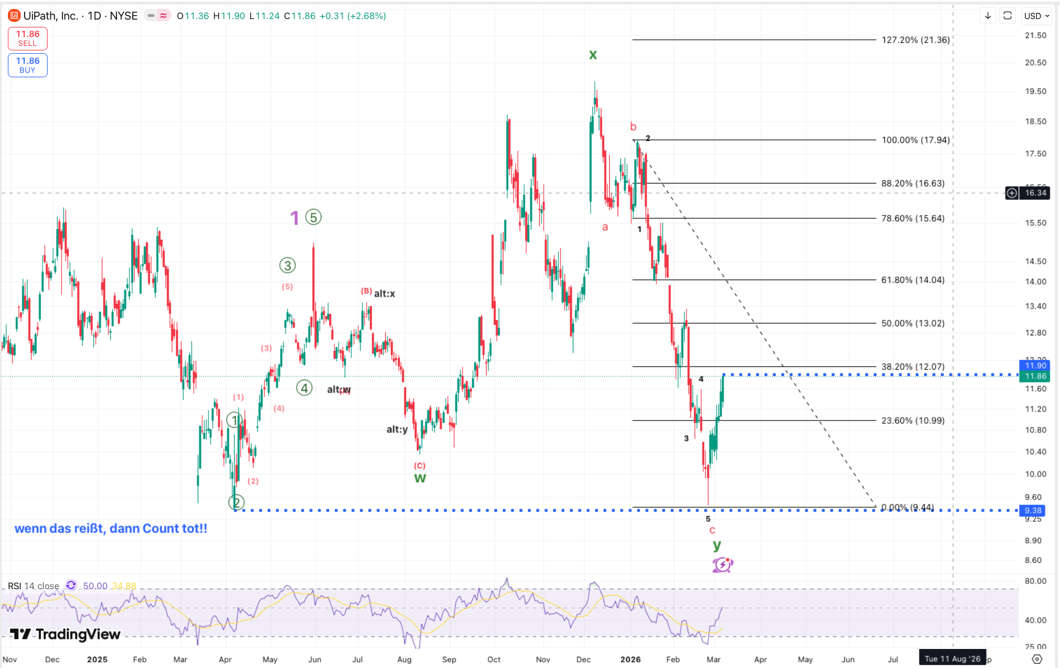Click the scroll-to-latest down arrow icon

tap(988, 16)
